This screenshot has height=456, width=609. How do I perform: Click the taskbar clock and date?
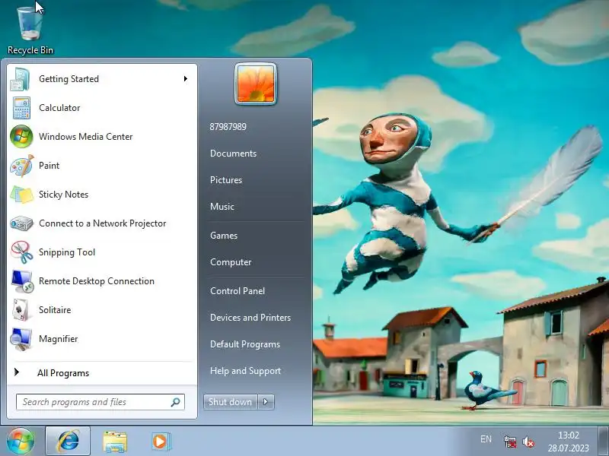569,442
